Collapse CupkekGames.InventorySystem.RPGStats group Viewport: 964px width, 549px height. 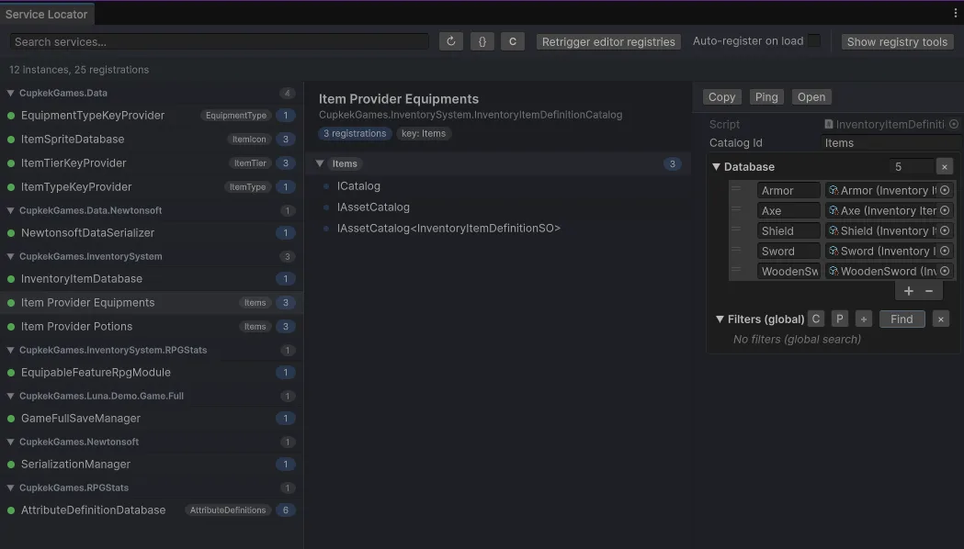pos(10,350)
